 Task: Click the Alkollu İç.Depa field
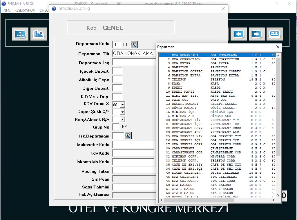117,79
